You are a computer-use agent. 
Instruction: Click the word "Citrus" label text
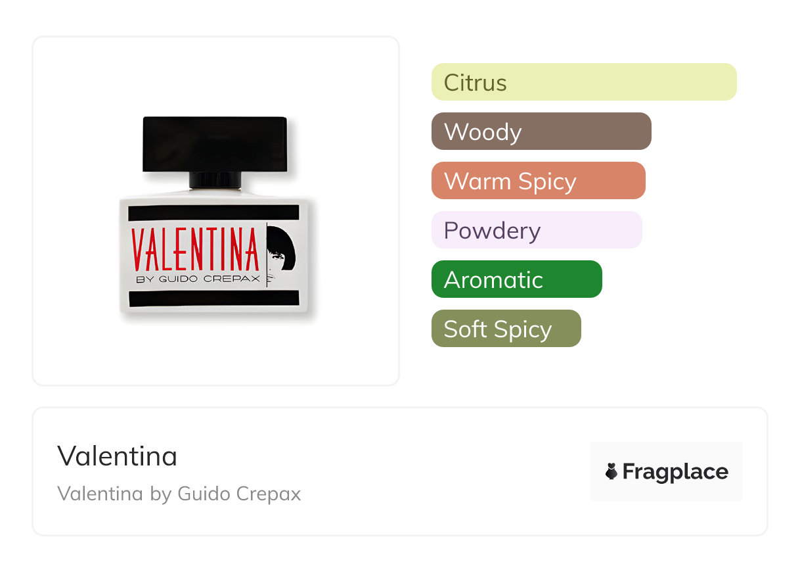point(476,82)
